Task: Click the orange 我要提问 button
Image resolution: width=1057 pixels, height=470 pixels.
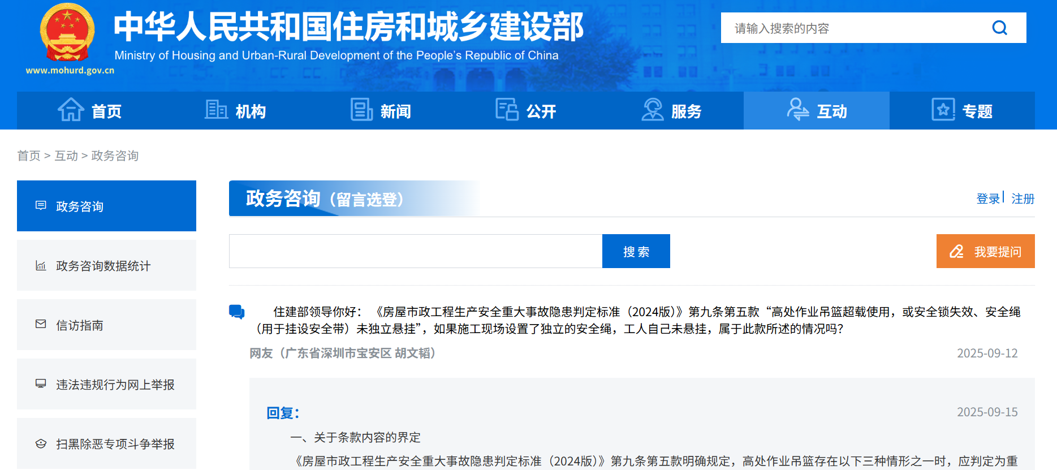Action: pos(985,251)
